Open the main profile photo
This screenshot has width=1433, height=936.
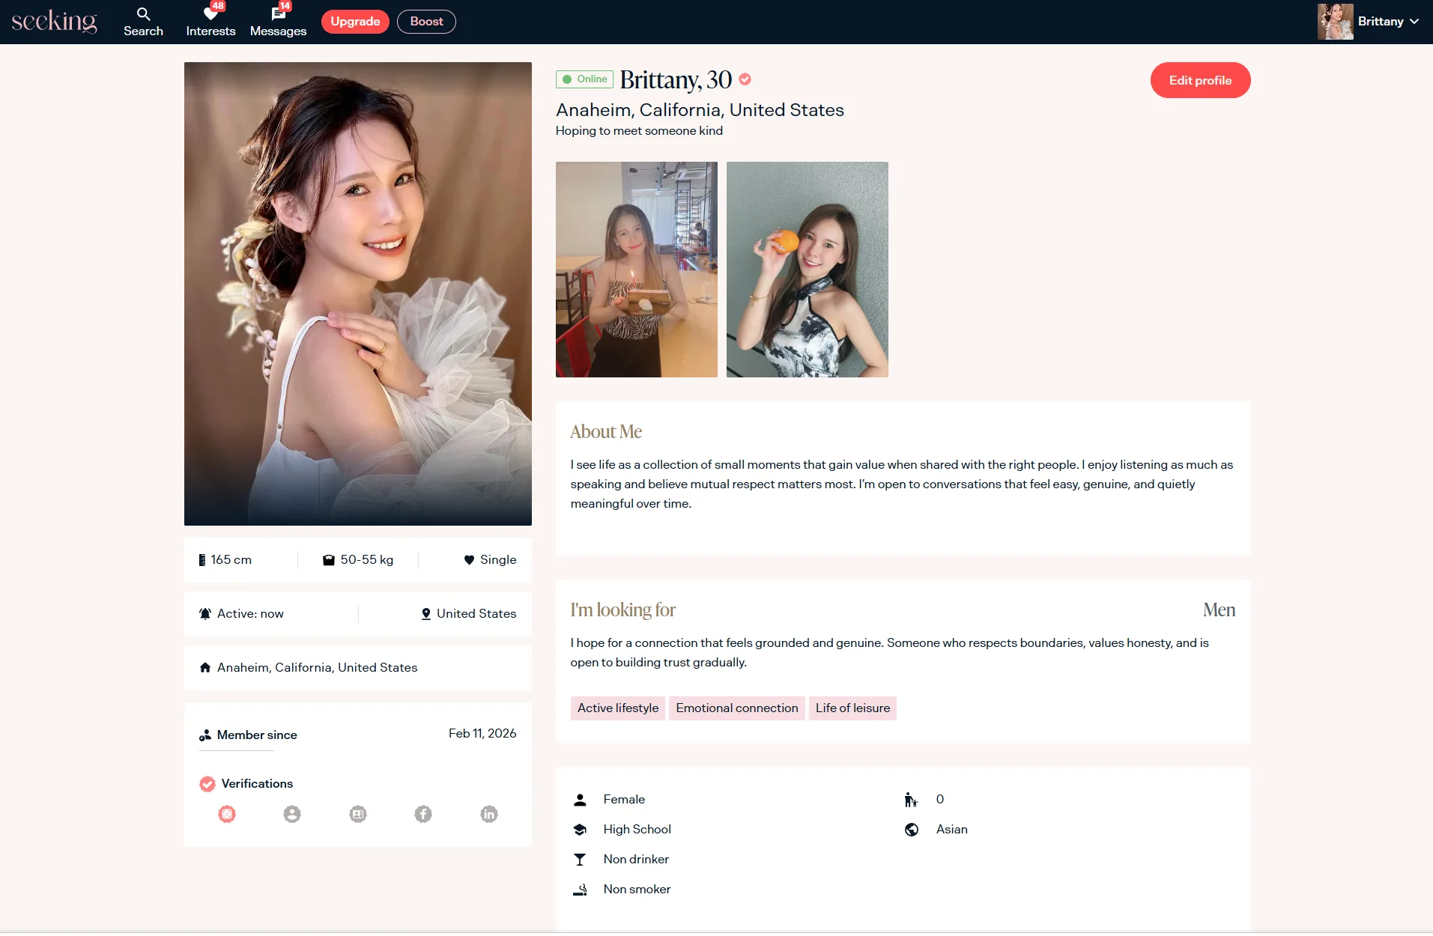(x=358, y=294)
